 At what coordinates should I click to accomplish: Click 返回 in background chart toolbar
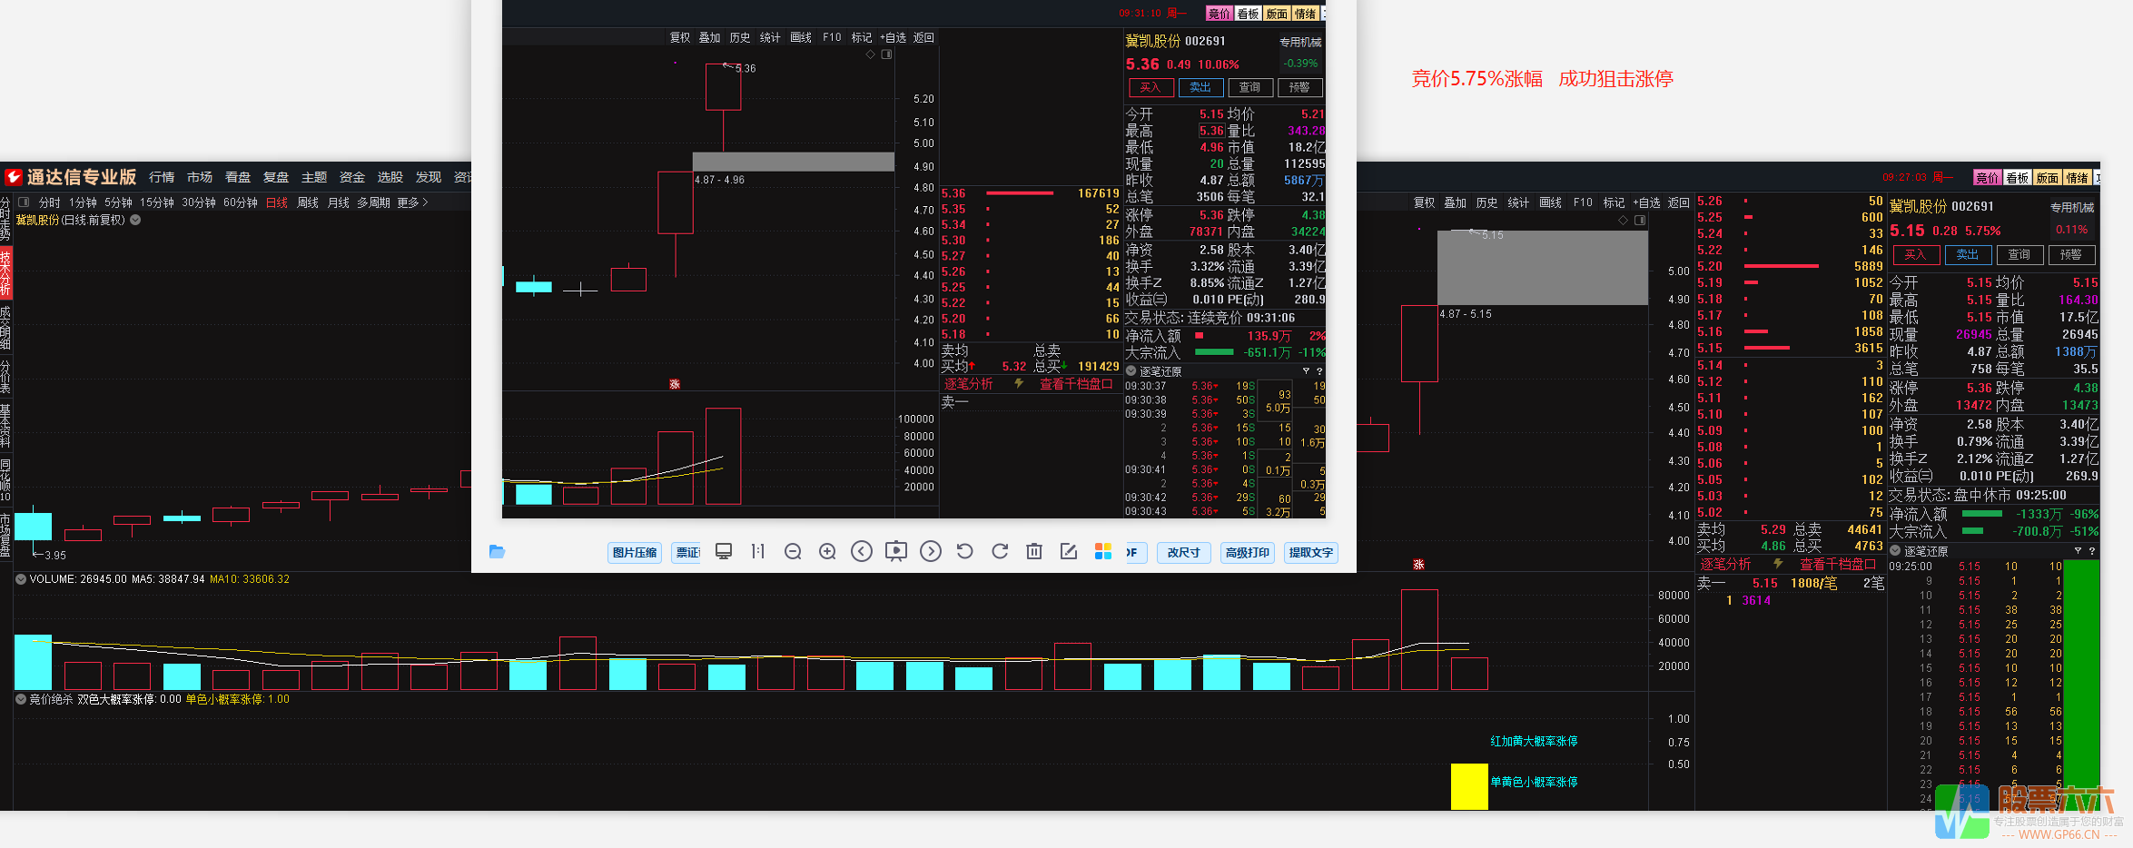[1679, 202]
